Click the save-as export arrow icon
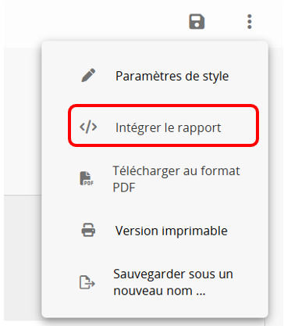The width and height of the screenshot is (284, 326). coord(87,282)
